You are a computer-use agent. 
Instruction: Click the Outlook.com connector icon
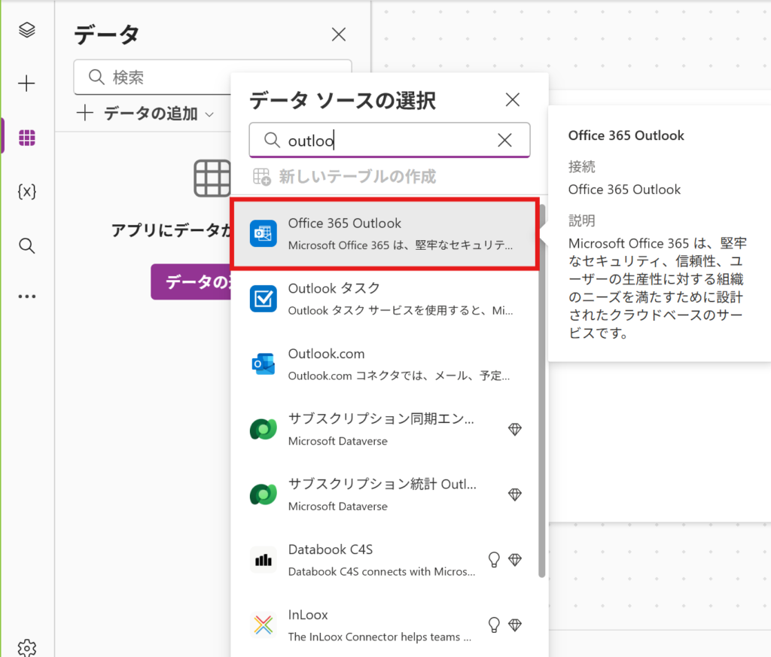tap(264, 364)
